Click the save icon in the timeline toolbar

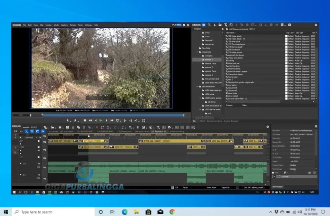60,127
